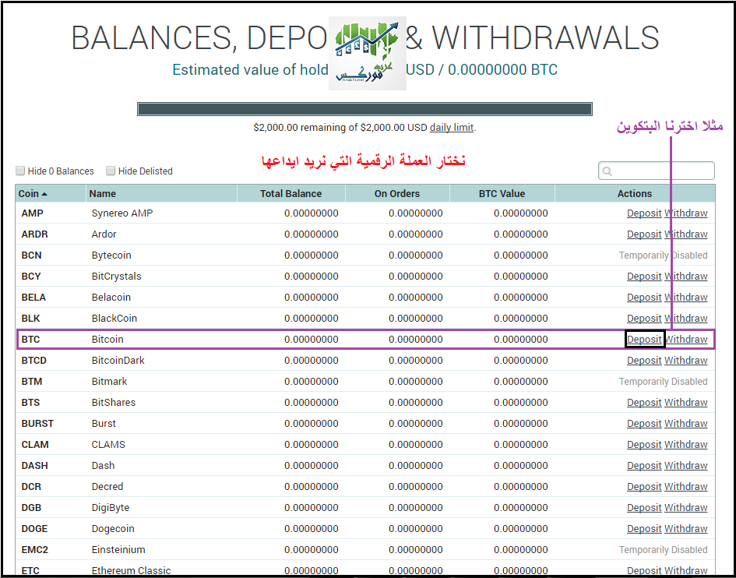Click Deposit for Bitcoin (BTC)
The height and width of the screenshot is (578, 736).
click(644, 339)
